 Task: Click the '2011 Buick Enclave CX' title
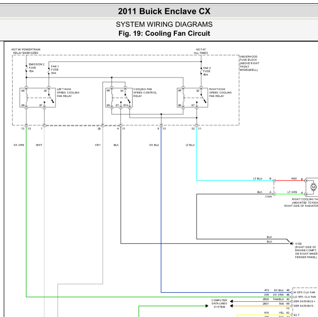(164, 11)
